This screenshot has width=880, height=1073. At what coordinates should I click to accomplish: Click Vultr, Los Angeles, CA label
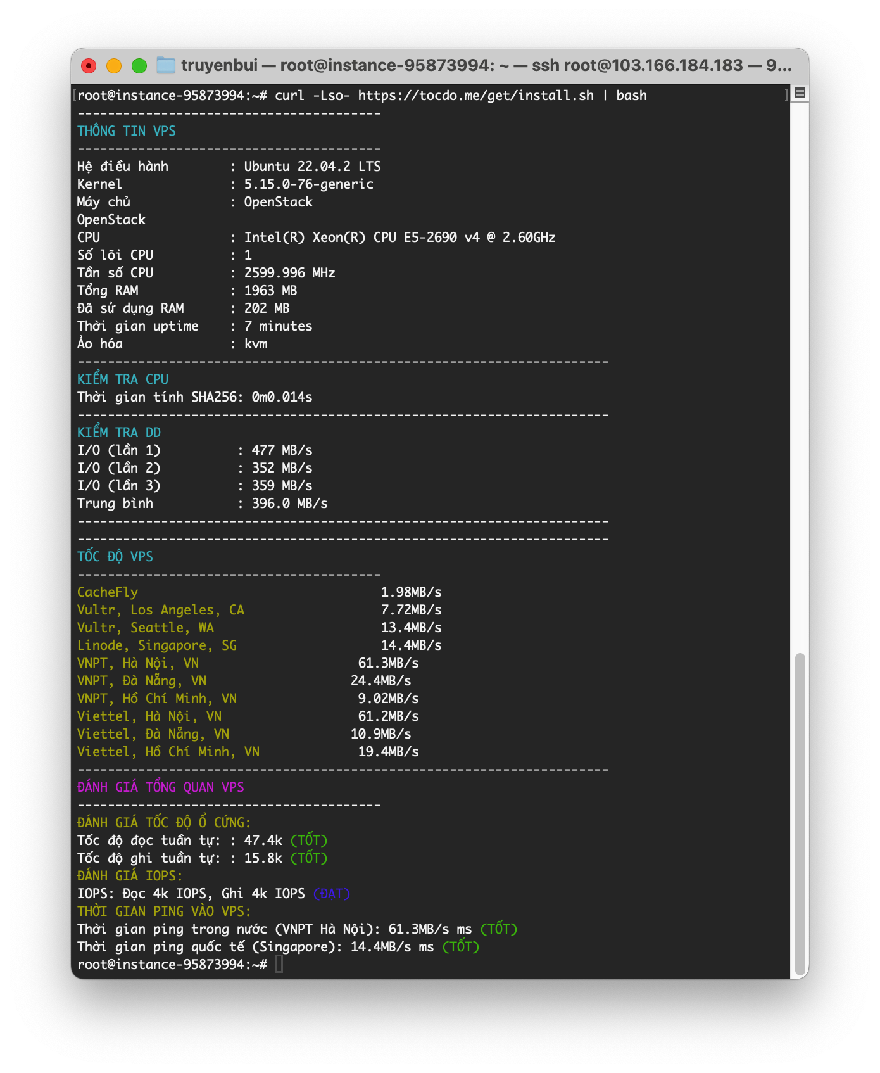pyautogui.click(x=161, y=610)
